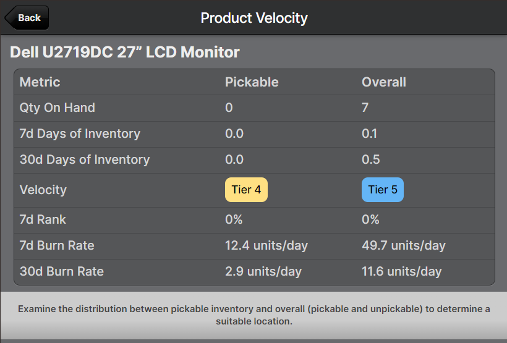Click the 30d Days of Inventory label
The image size is (507, 343).
pos(85,159)
